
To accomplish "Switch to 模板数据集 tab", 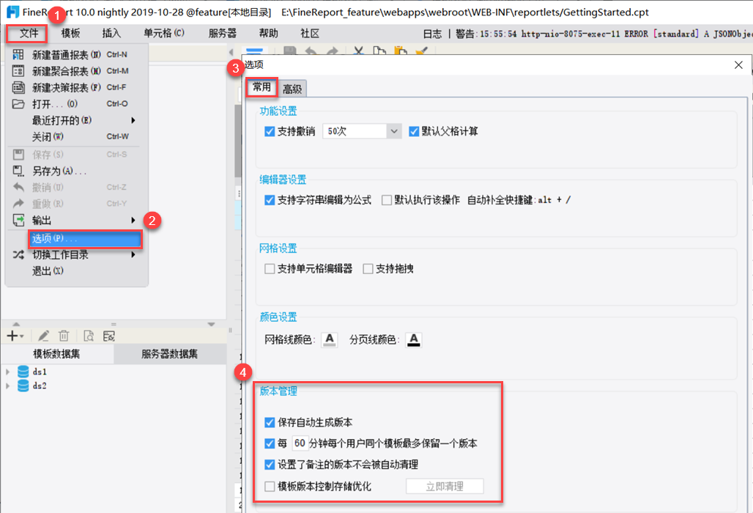I will coord(56,354).
